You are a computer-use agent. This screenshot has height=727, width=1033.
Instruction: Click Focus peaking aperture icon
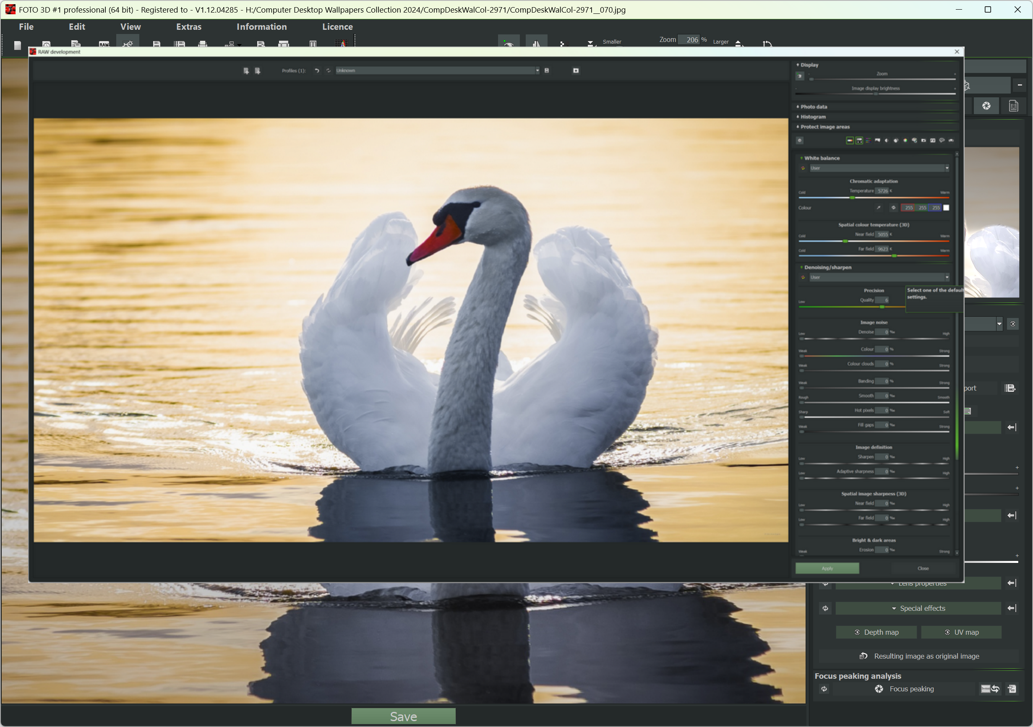878,689
